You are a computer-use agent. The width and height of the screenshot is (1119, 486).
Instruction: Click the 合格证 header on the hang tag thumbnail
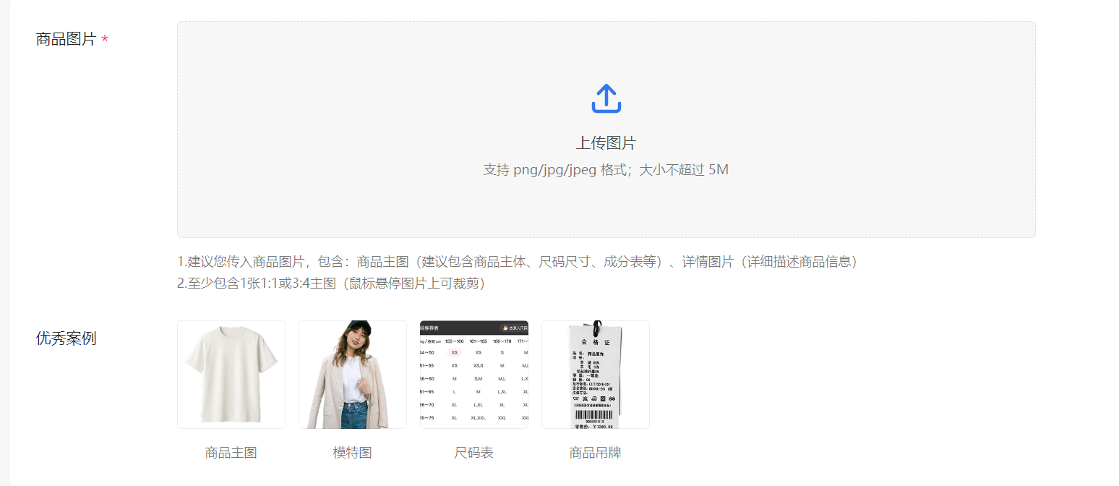(x=595, y=341)
